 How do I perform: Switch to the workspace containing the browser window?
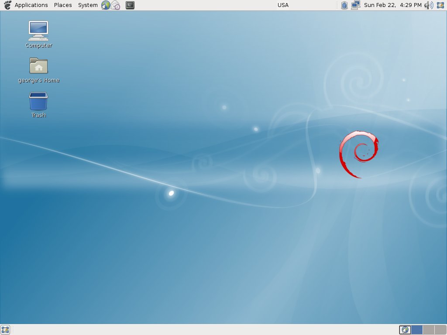click(405, 330)
